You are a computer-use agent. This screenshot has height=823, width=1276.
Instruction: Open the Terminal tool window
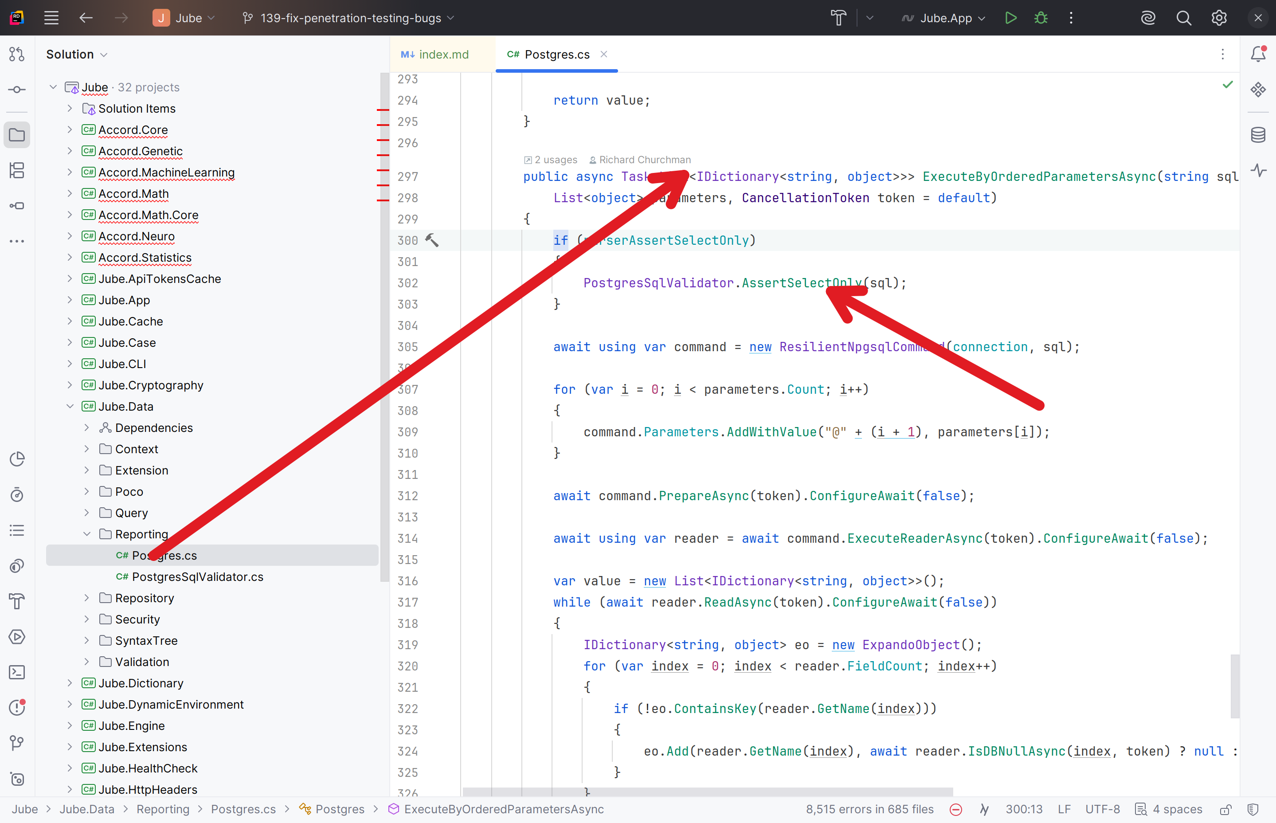pos(17,672)
